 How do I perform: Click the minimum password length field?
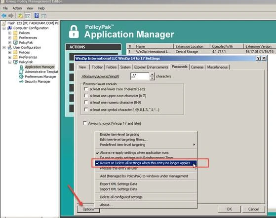point(140,76)
